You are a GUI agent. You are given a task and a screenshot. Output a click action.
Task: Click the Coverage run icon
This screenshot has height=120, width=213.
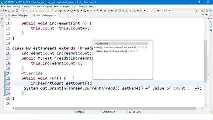click(78, 11)
